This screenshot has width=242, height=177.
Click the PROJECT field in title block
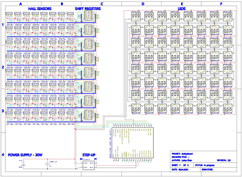tap(182, 154)
